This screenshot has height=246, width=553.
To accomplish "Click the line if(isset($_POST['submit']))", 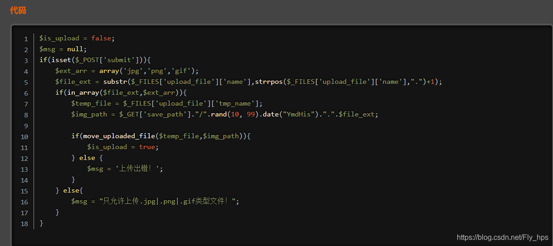I will tap(95, 60).
